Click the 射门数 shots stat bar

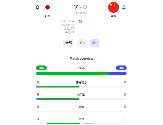click(x=81, y=99)
